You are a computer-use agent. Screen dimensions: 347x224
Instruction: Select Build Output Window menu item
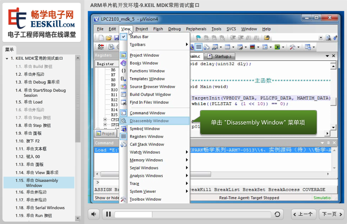click(x=154, y=94)
